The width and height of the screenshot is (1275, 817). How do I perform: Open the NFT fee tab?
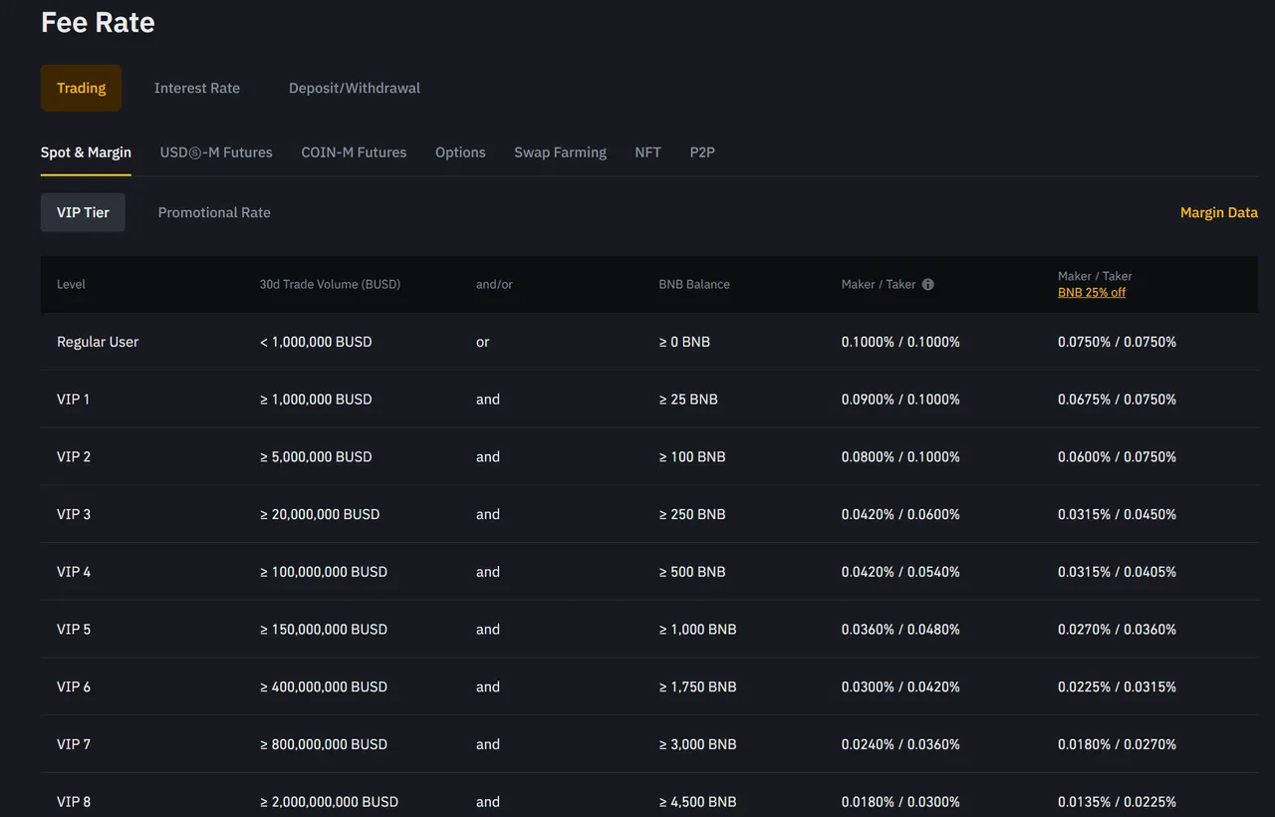click(647, 152)
